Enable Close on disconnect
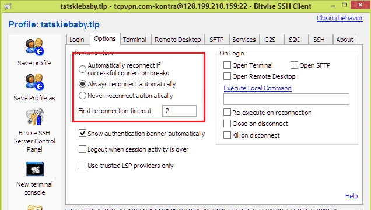371x210 pixels. coord(227,124)
